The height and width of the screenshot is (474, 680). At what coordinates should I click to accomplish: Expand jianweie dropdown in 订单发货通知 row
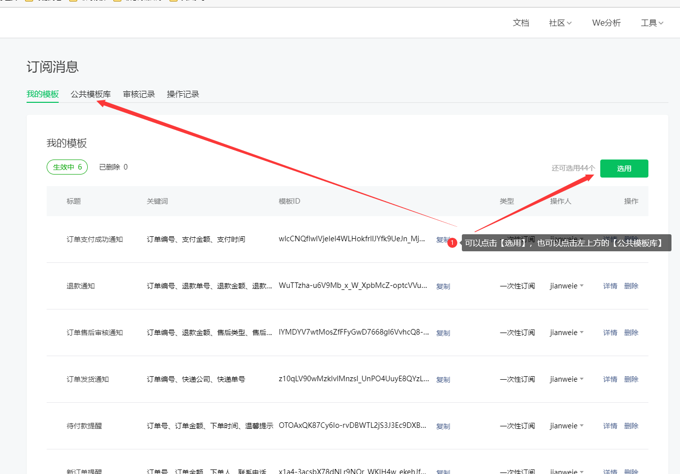click(x=567, y=379)
